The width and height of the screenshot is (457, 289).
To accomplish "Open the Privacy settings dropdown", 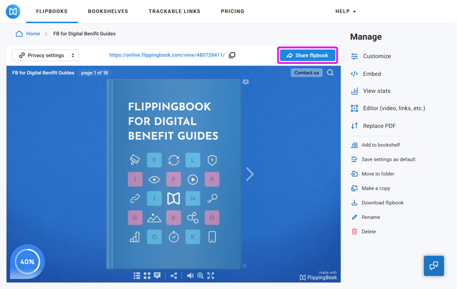I will [45, 55].
